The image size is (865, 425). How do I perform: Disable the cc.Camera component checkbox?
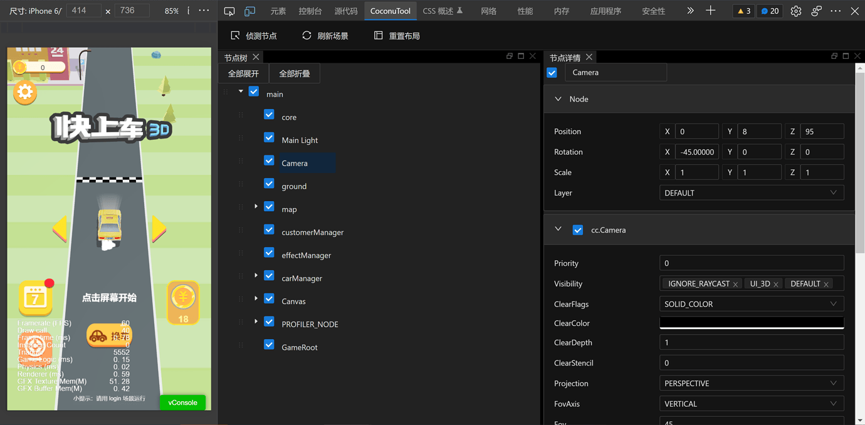(x=578, y=230)
